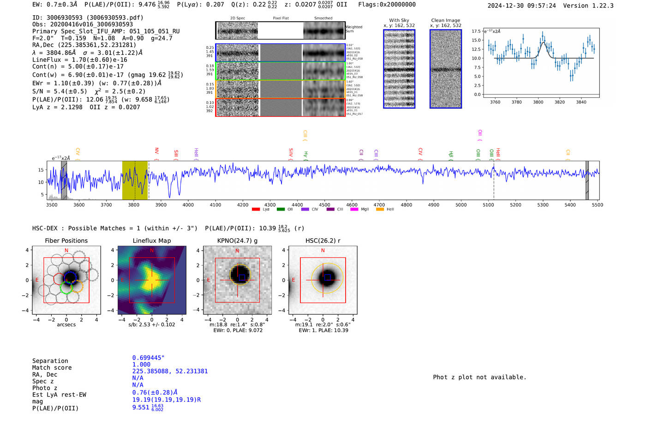
Task: Select the orange HeII legend marker
Action: click(380, 210)
